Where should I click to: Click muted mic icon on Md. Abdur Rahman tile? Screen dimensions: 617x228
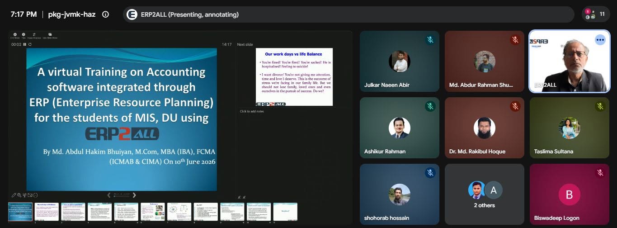(x=515, y=40)
